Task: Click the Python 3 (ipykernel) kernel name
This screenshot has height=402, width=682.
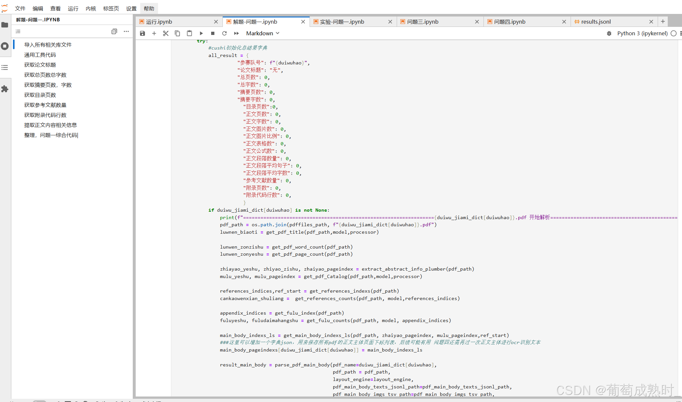Action: pos(642,33)
